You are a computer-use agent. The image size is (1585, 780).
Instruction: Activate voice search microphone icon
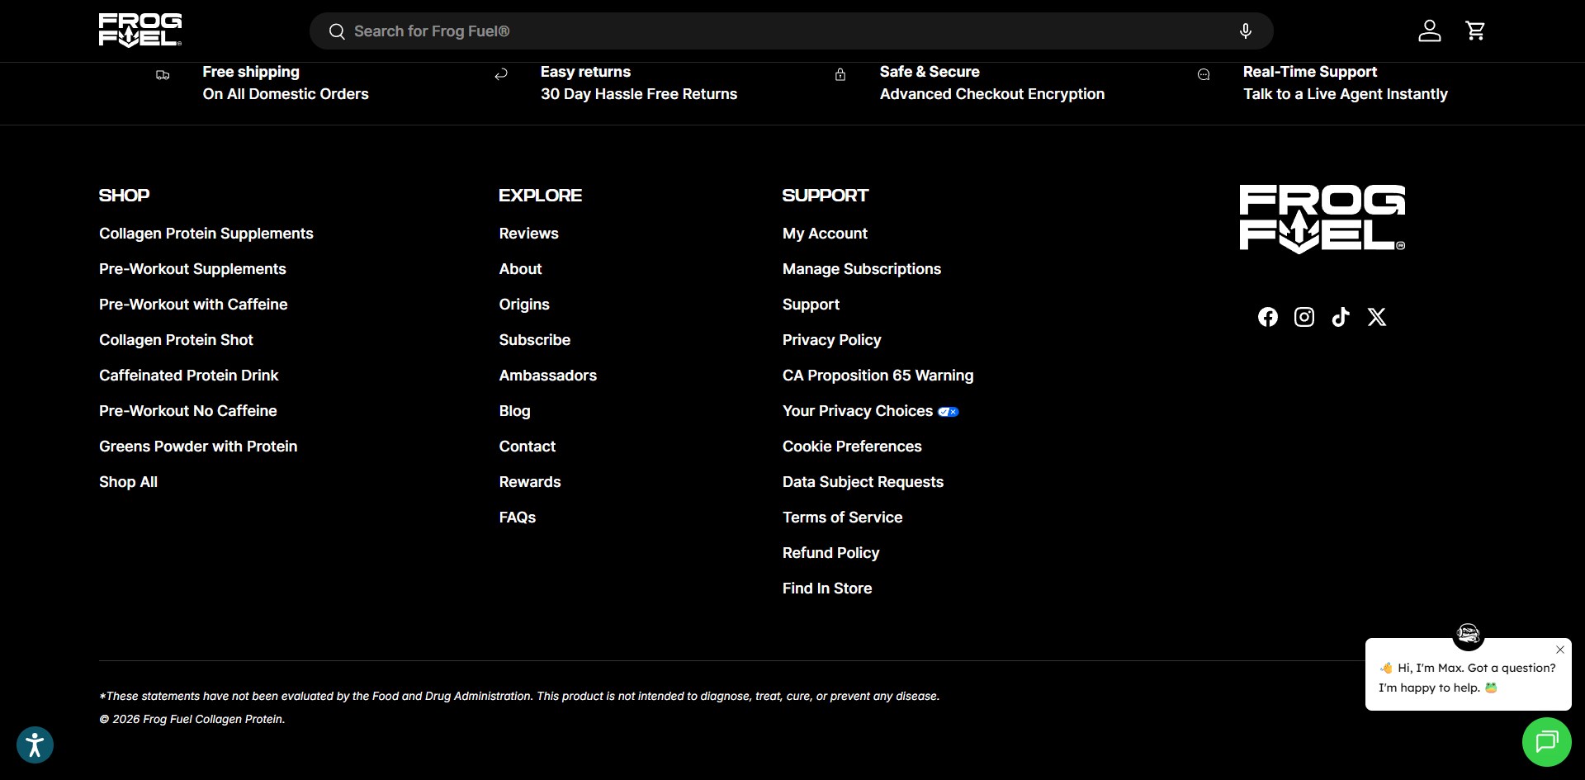(1246, 31)
